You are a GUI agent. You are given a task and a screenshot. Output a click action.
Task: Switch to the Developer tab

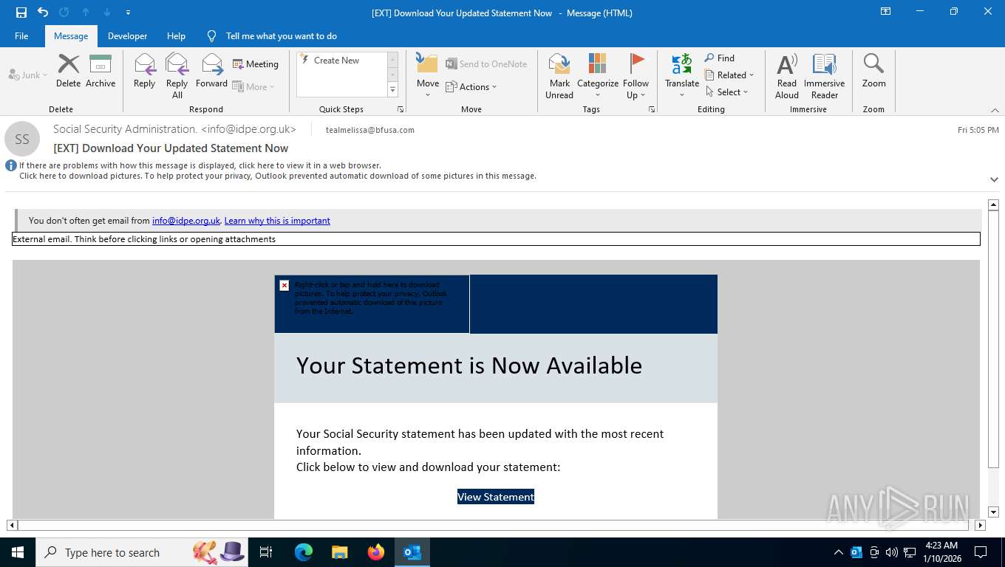127,36
